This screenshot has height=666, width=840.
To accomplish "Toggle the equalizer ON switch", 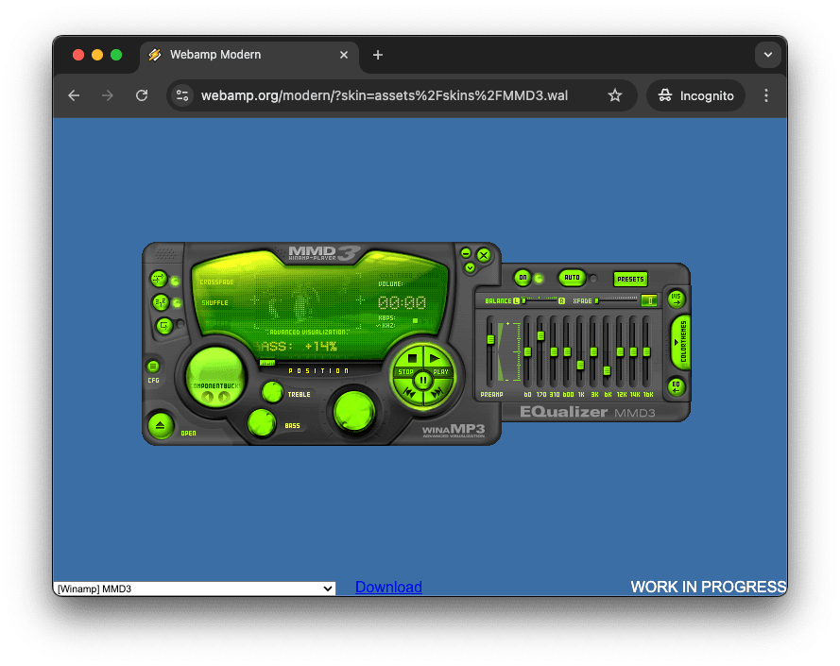I will 522,278.
